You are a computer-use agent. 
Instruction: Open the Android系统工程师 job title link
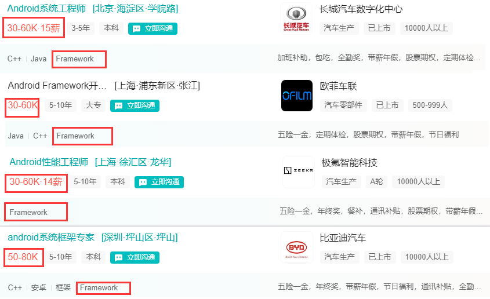click(x=46, y=9)
